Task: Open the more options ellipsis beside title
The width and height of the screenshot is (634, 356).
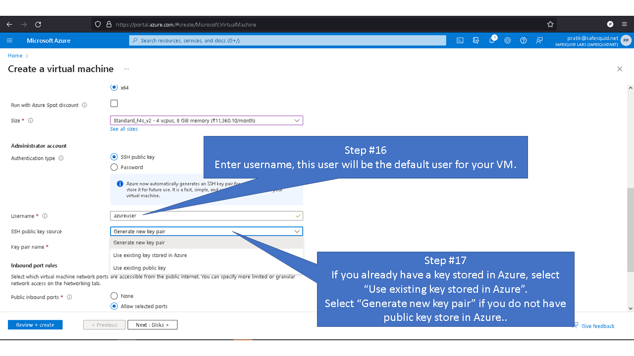Action: 126,69
